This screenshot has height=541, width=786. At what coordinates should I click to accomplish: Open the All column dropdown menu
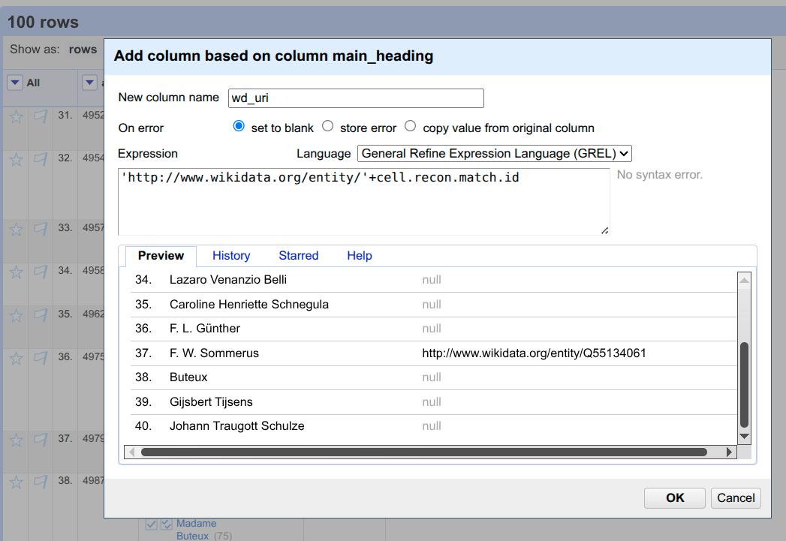[15, 83]
